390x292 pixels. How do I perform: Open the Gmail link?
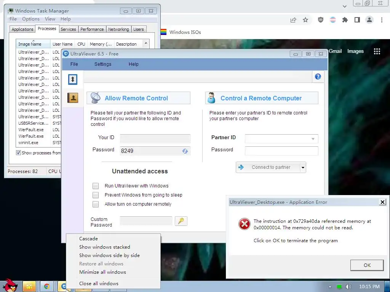(335, 51)
